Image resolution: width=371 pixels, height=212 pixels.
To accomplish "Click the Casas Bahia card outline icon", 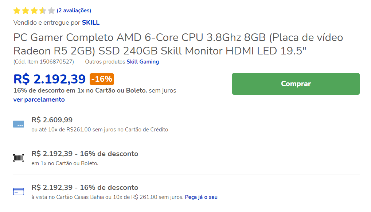I will tap(19, 192).
